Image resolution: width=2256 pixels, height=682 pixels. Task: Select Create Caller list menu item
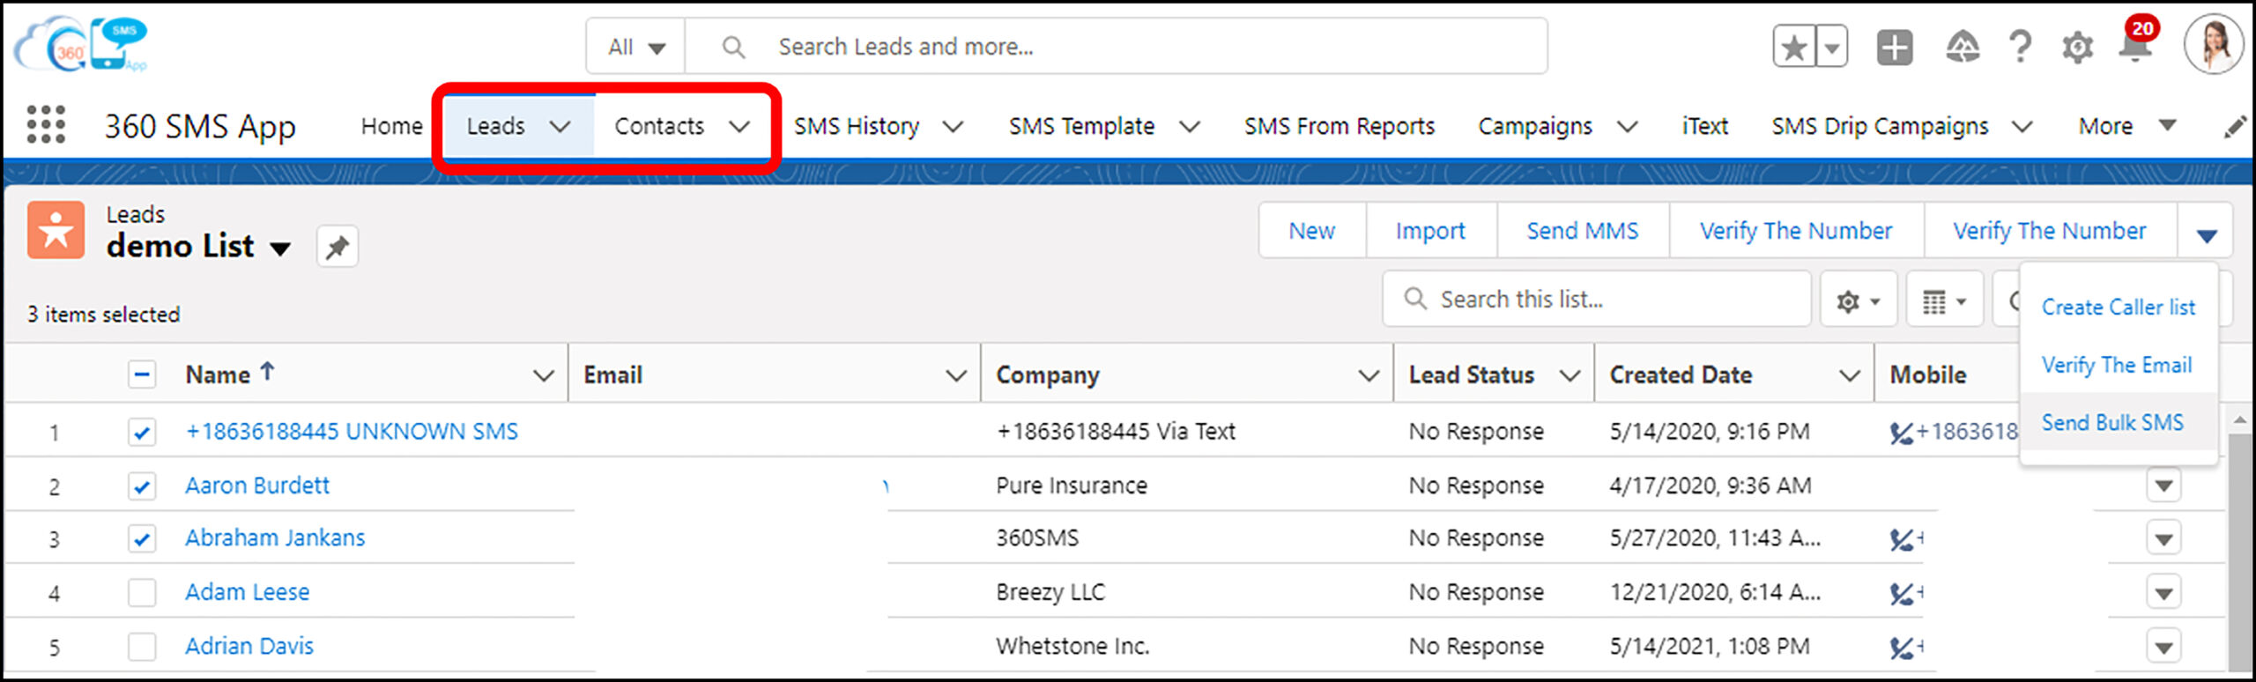(x=2119, y=308)
